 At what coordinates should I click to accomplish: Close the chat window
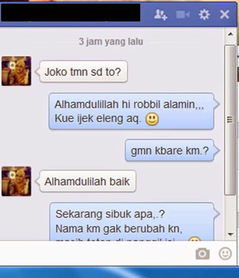pos(225,14)
